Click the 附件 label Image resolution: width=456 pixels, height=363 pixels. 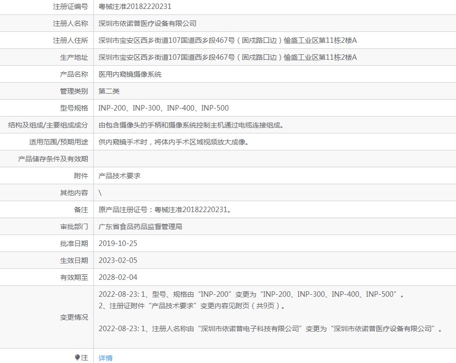coord(81,176)
